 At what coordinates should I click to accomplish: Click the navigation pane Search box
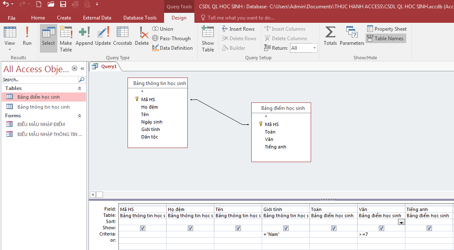click(x=40, y=80)
